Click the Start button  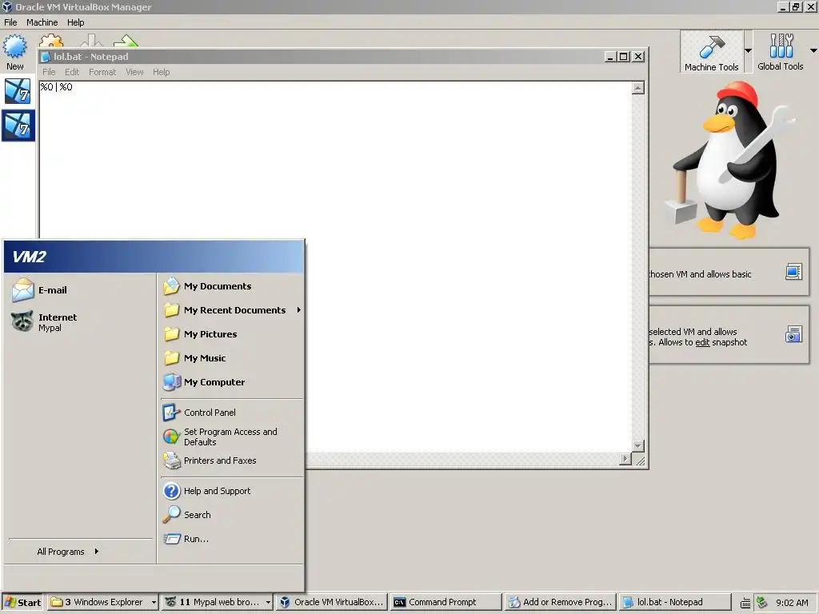click(22, 602)
